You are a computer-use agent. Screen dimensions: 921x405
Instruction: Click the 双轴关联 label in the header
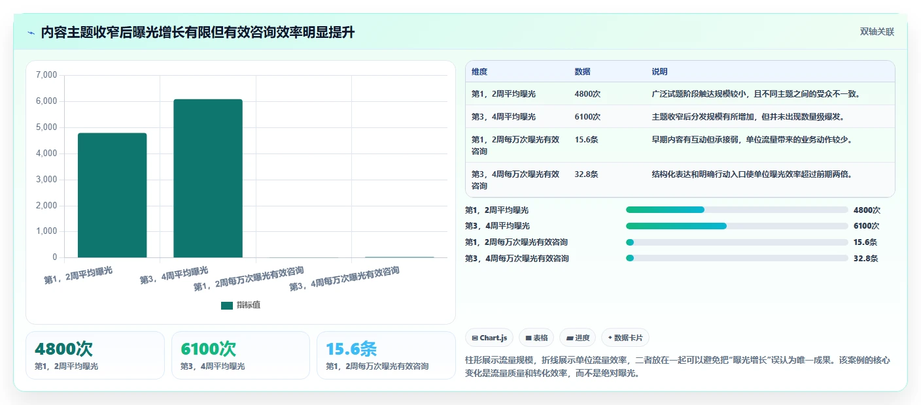(877, 32)
